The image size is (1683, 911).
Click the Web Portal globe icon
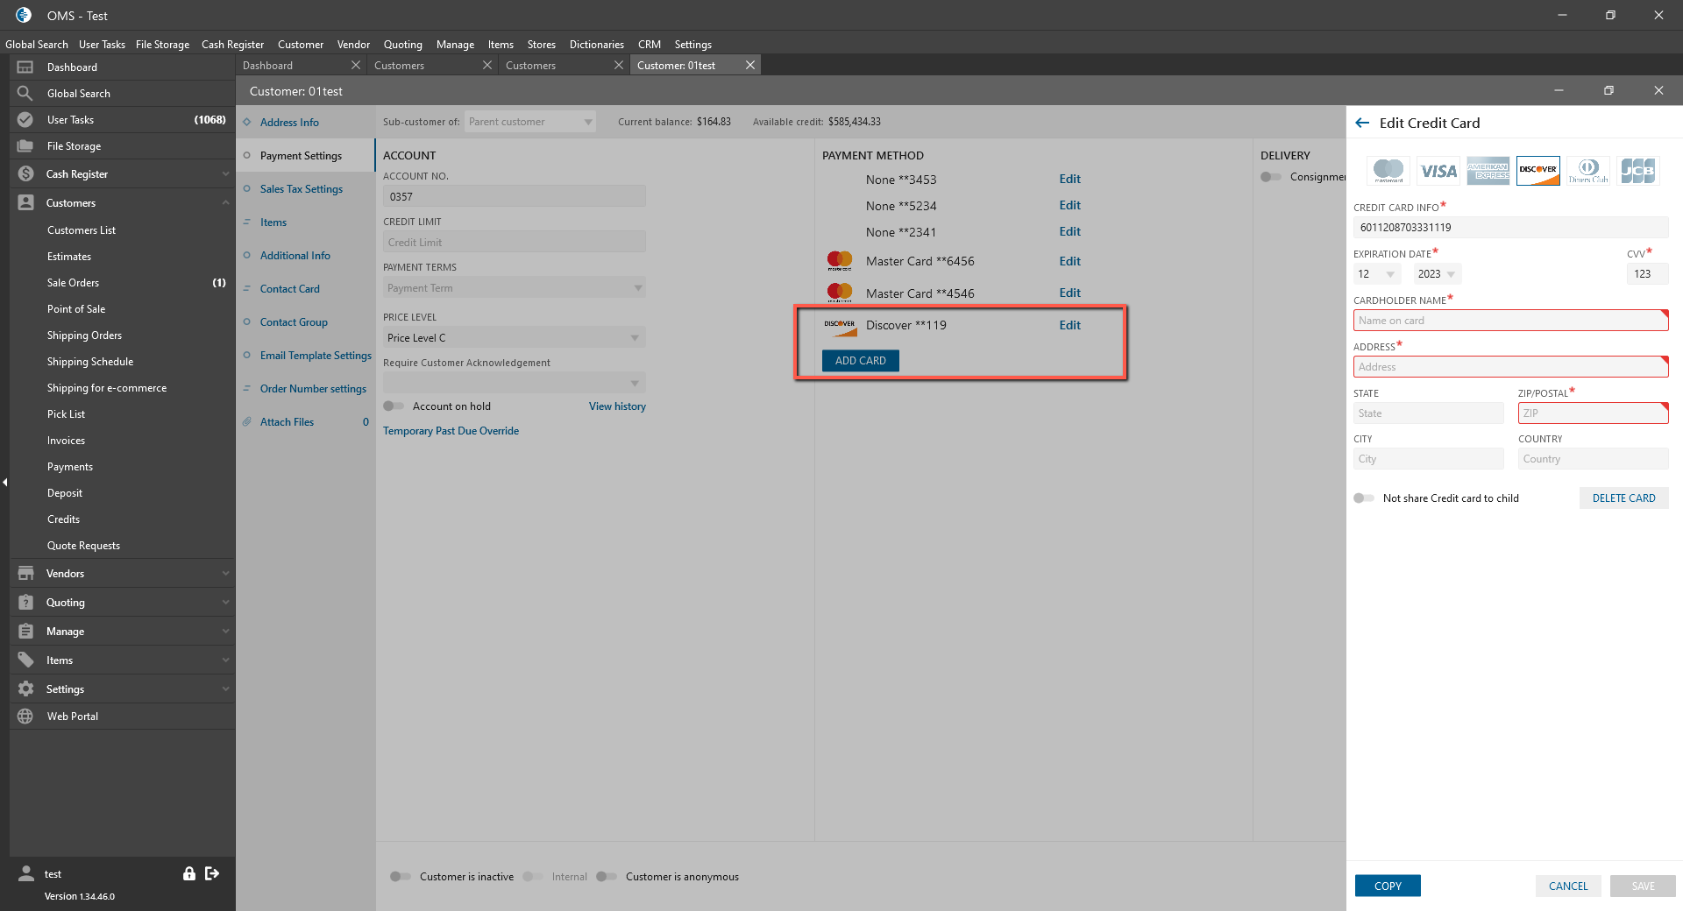tap(25, 717)
